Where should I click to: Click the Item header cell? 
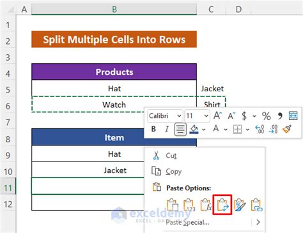point(114,137)
